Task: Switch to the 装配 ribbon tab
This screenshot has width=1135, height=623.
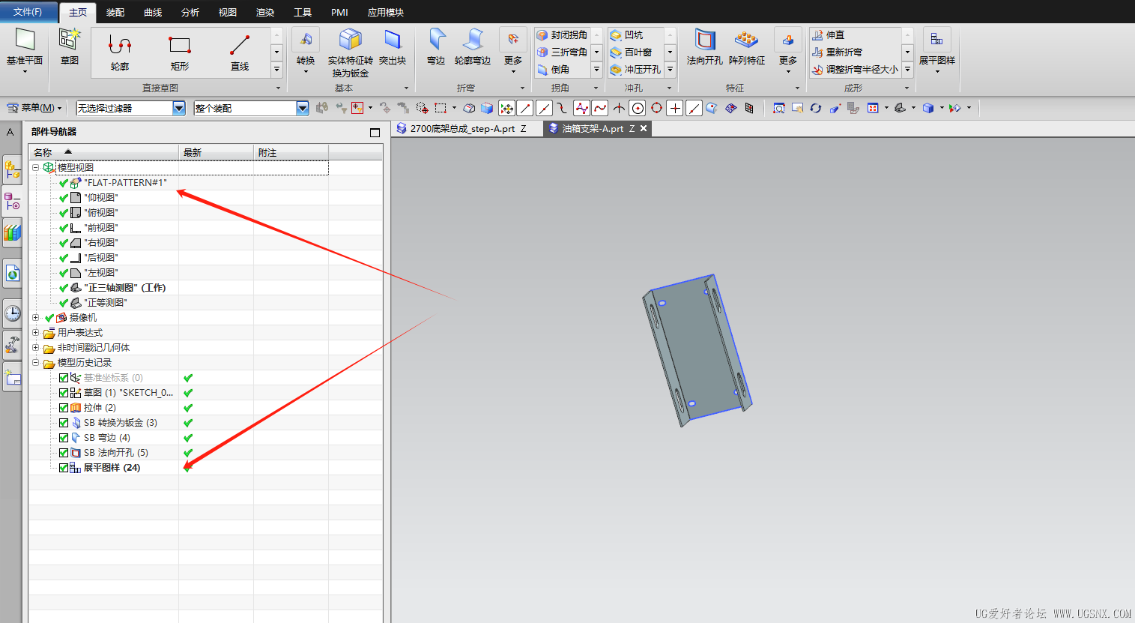Action: click(x=115, y=13)
